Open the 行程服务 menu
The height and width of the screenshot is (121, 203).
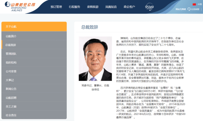[74, 7]
